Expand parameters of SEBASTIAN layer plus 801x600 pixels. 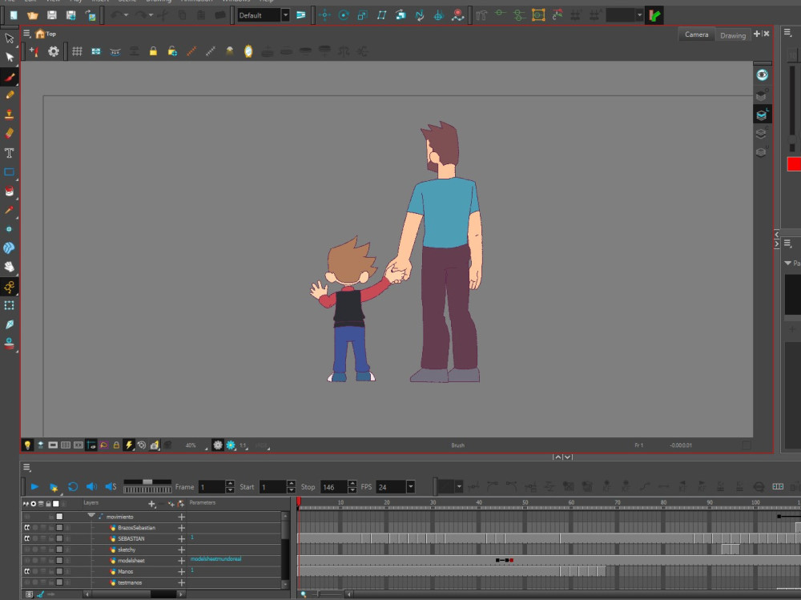pos(181,538)
